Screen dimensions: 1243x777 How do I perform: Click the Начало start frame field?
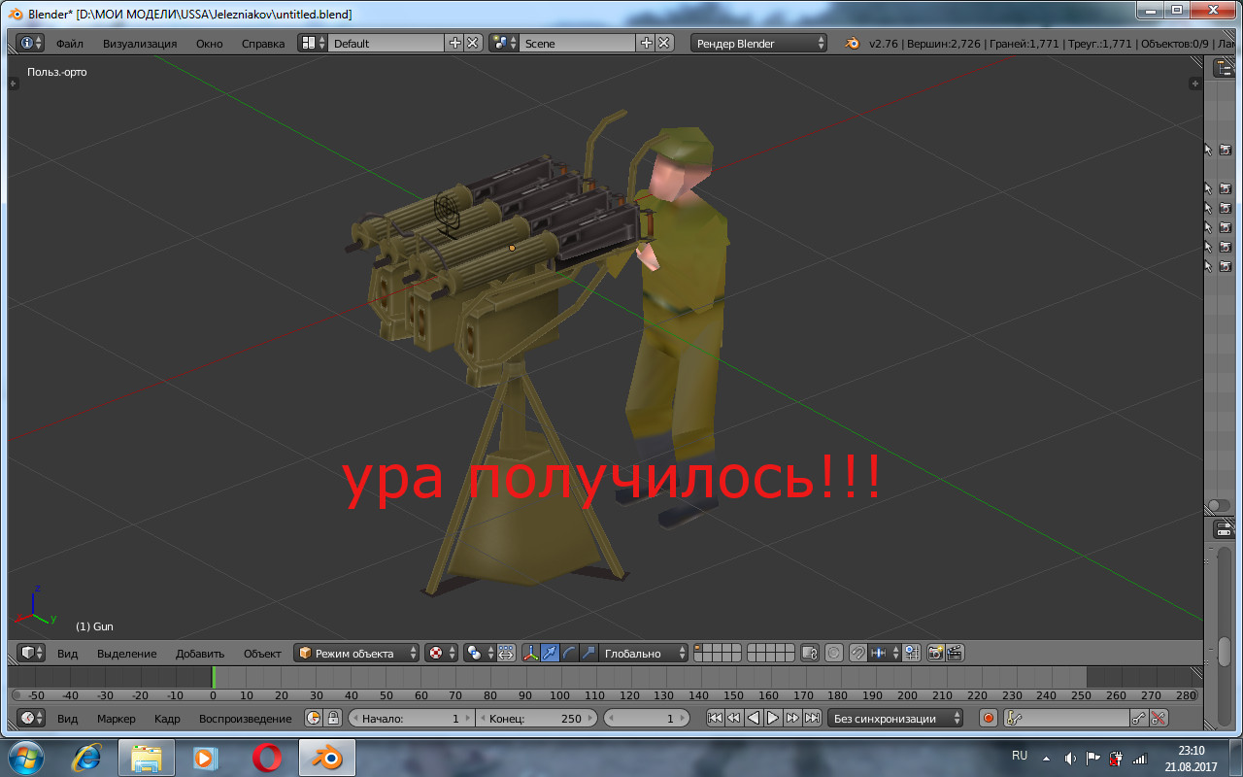click(412, 718)
